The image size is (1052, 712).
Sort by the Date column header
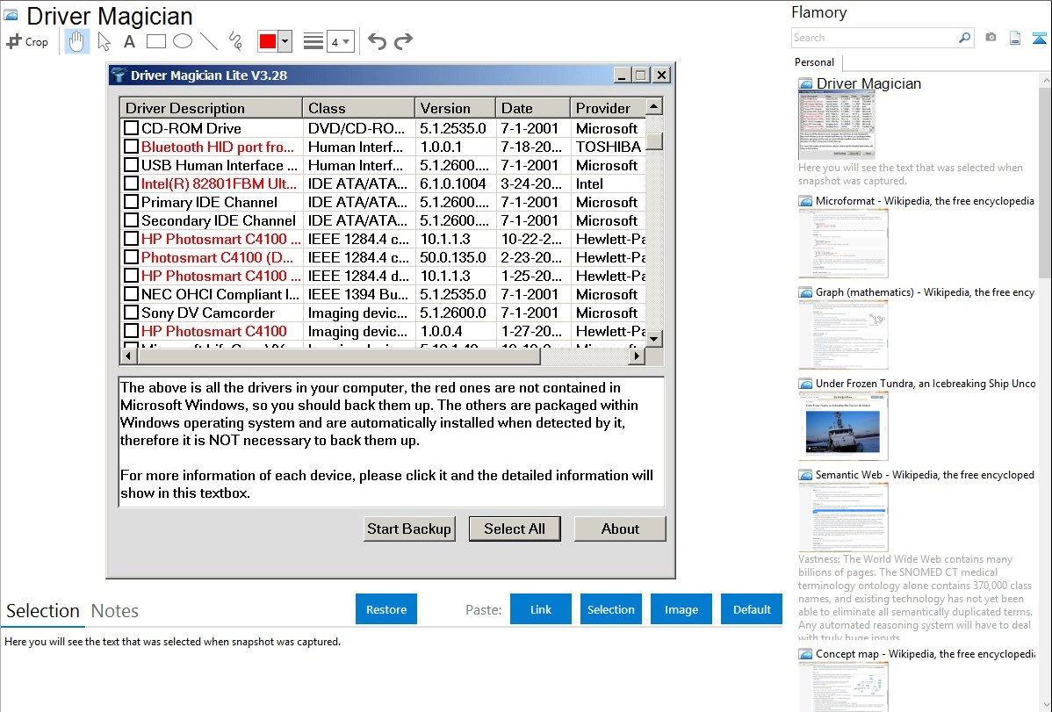point(533,108)
